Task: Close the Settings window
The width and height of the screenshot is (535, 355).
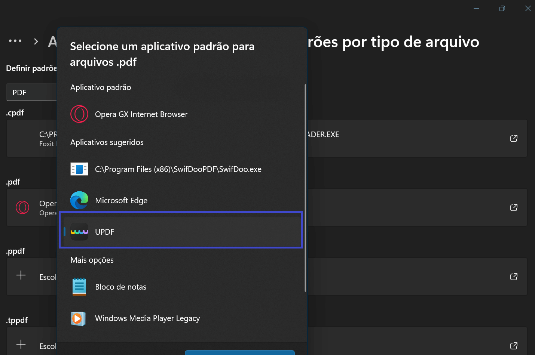Action: pos(528,8)
